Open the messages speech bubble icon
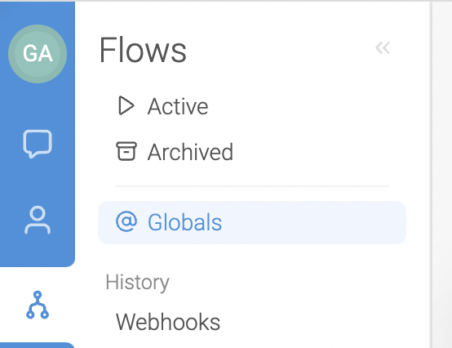The height and width of the screenshot is (348, 452). coord(38,144)
